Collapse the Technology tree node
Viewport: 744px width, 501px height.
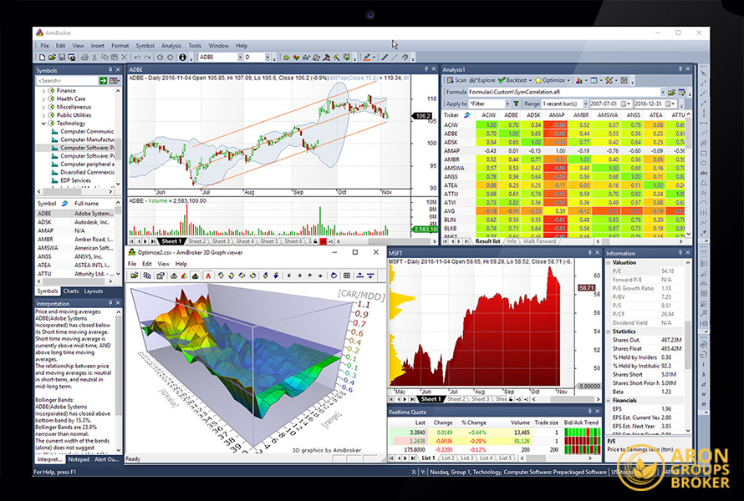[x=43, y=123]
